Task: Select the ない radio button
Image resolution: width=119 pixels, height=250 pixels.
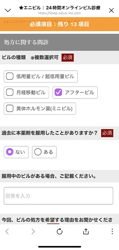Action: pyautogui.click(x=16, y=152)
